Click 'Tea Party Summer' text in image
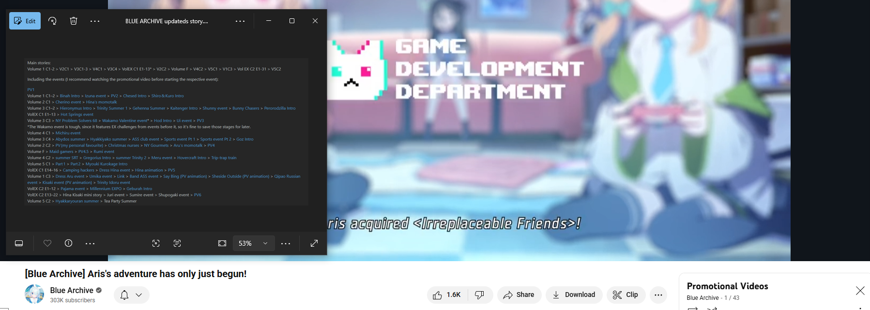 120,201
